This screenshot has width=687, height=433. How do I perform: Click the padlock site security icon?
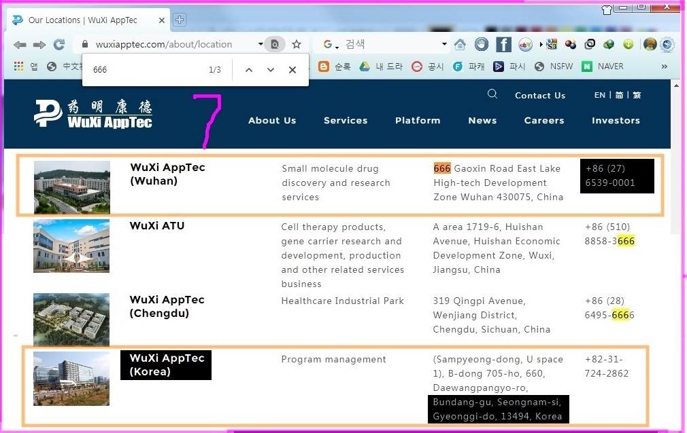pos(85,44)
